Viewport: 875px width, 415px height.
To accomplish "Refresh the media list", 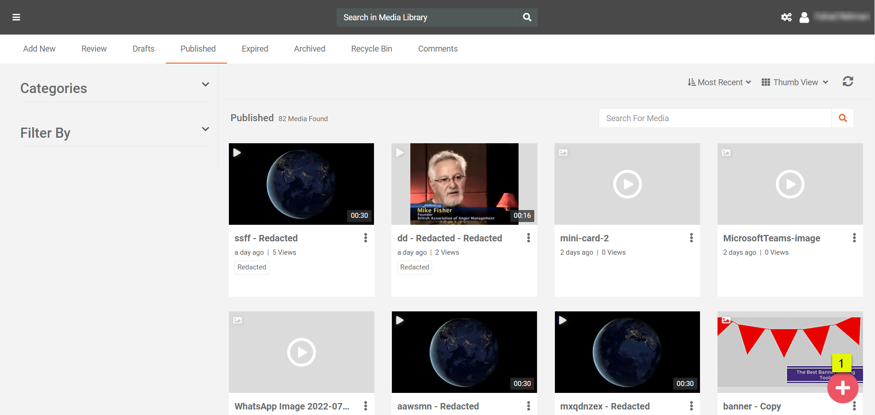I will click(848, 82).
